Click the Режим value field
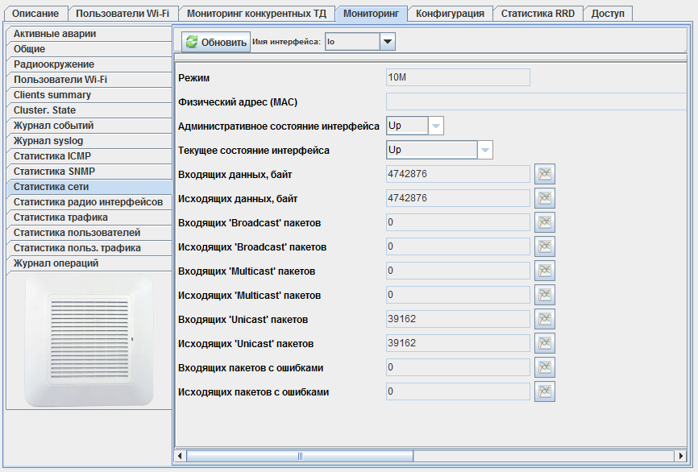Screen dimensions: 698x472 pyautogui.click(x=458, y=77)
